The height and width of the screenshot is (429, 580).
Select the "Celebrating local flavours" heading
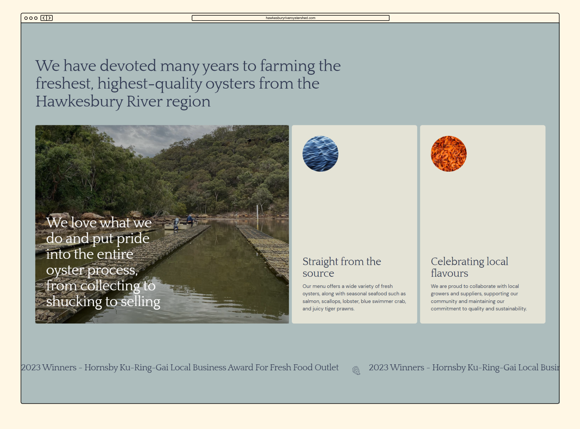point(469,267)
